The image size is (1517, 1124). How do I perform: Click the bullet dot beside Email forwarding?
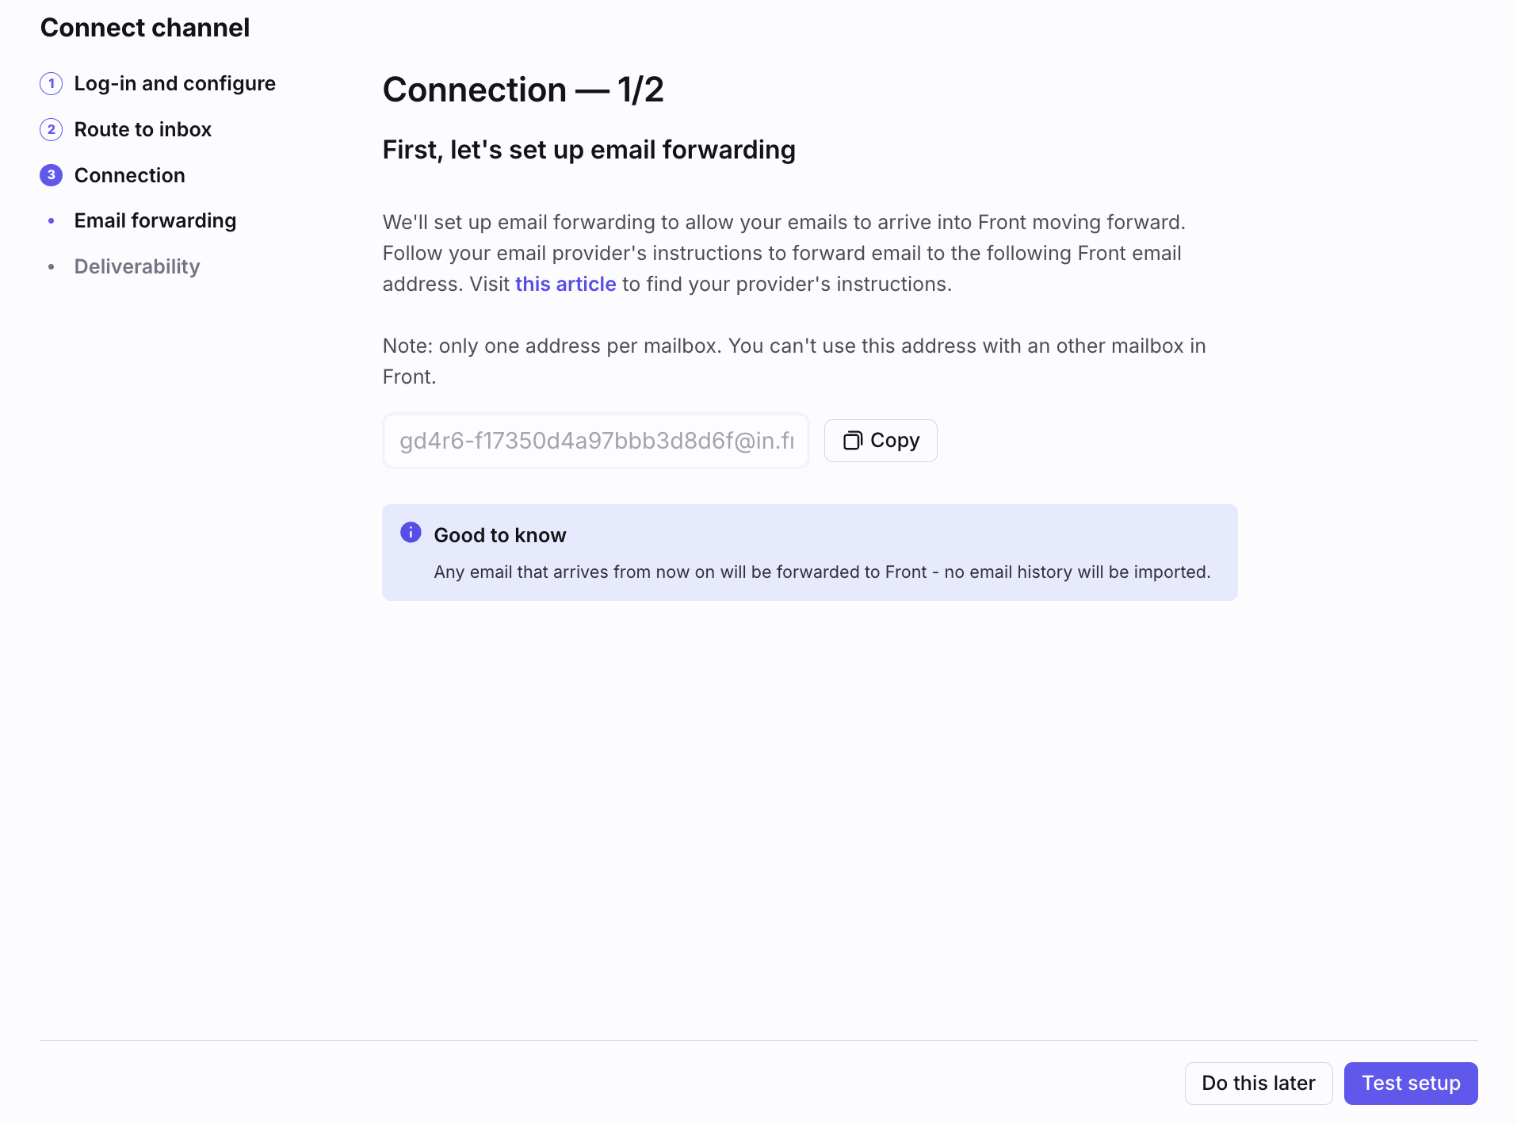52,221
